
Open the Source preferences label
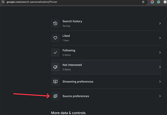(x=76, y=96)
